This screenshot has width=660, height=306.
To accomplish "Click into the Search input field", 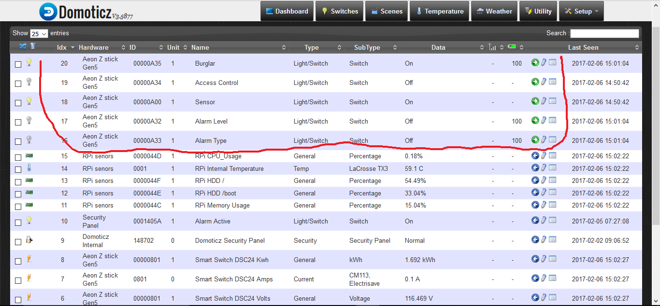I will coord(604,33).
